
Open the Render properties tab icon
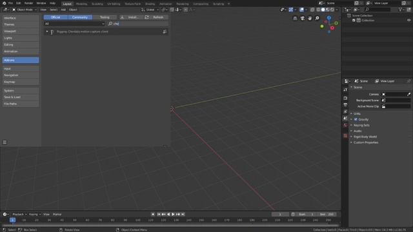click(345, 98)
